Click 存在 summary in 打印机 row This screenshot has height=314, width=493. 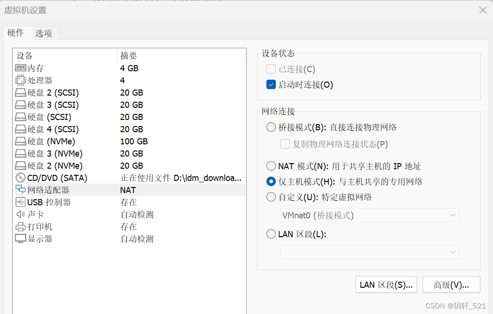(x=129, y=227)
